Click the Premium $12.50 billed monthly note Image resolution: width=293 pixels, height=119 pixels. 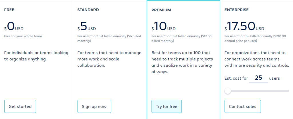point(181,38)
